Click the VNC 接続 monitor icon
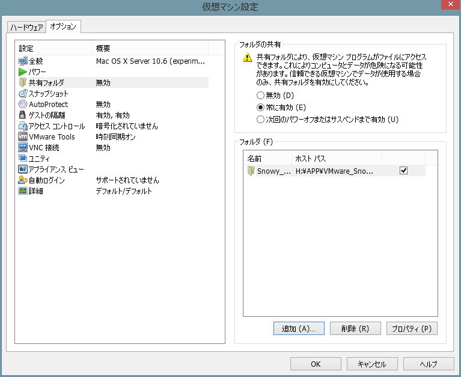Viewport: 461px width, 377px height. point(23,147)
